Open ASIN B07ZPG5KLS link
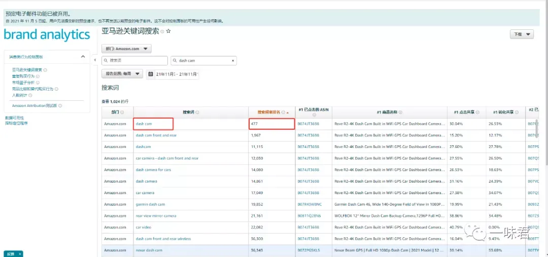 tap(309, 250)
